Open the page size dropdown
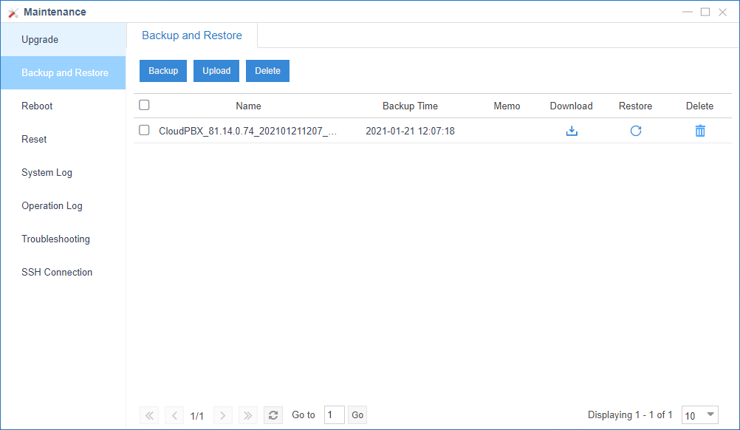The height and width of the screenshot is (430, 740). pyautogui.click(x=699, y=415)
